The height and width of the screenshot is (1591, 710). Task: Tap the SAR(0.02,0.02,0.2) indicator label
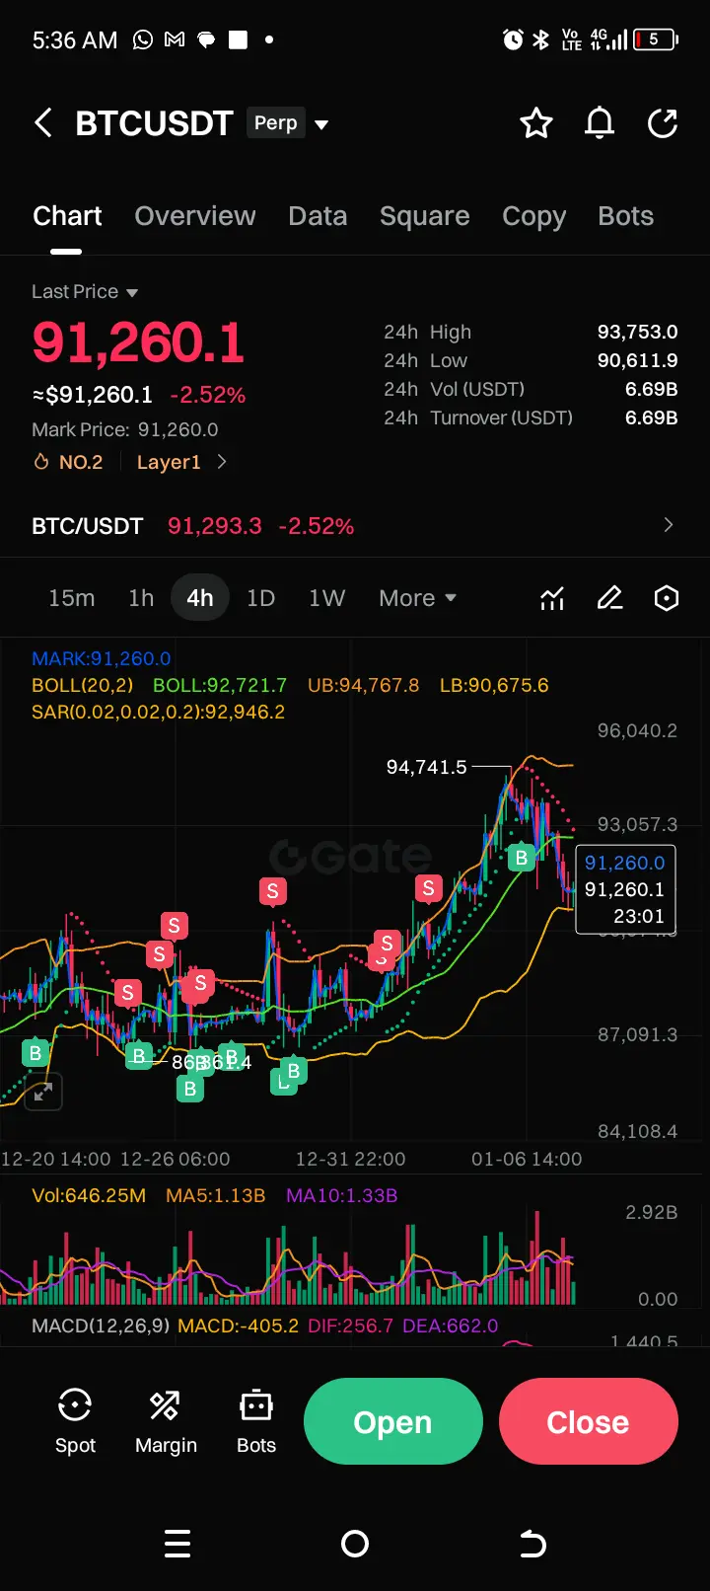point(158,713)
